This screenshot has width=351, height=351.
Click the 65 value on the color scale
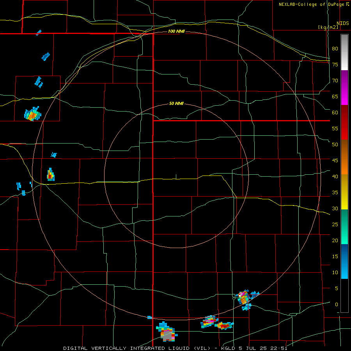tap(335, 96)
